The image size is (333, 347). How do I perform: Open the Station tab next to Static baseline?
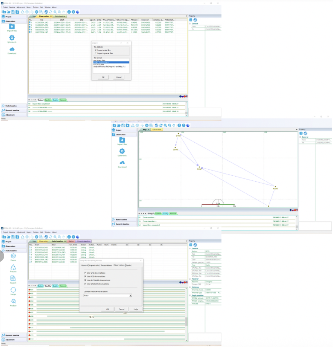(x=71, y=241)
